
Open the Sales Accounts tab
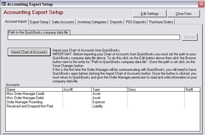tap(63, 22)
